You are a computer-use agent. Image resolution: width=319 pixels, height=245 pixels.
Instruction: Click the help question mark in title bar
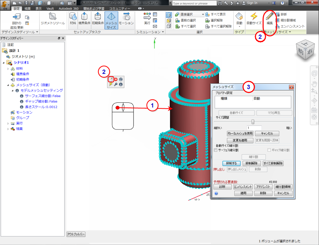pos(283,3)
